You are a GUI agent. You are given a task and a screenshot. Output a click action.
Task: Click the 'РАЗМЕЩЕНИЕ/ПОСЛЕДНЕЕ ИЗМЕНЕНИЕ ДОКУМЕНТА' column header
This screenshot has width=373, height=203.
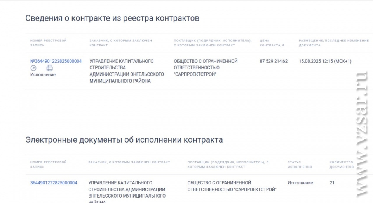point(334,43)
